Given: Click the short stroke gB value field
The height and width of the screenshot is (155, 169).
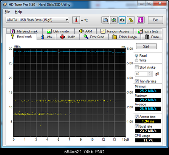Looking at the screenshot, I should (141, 74).
